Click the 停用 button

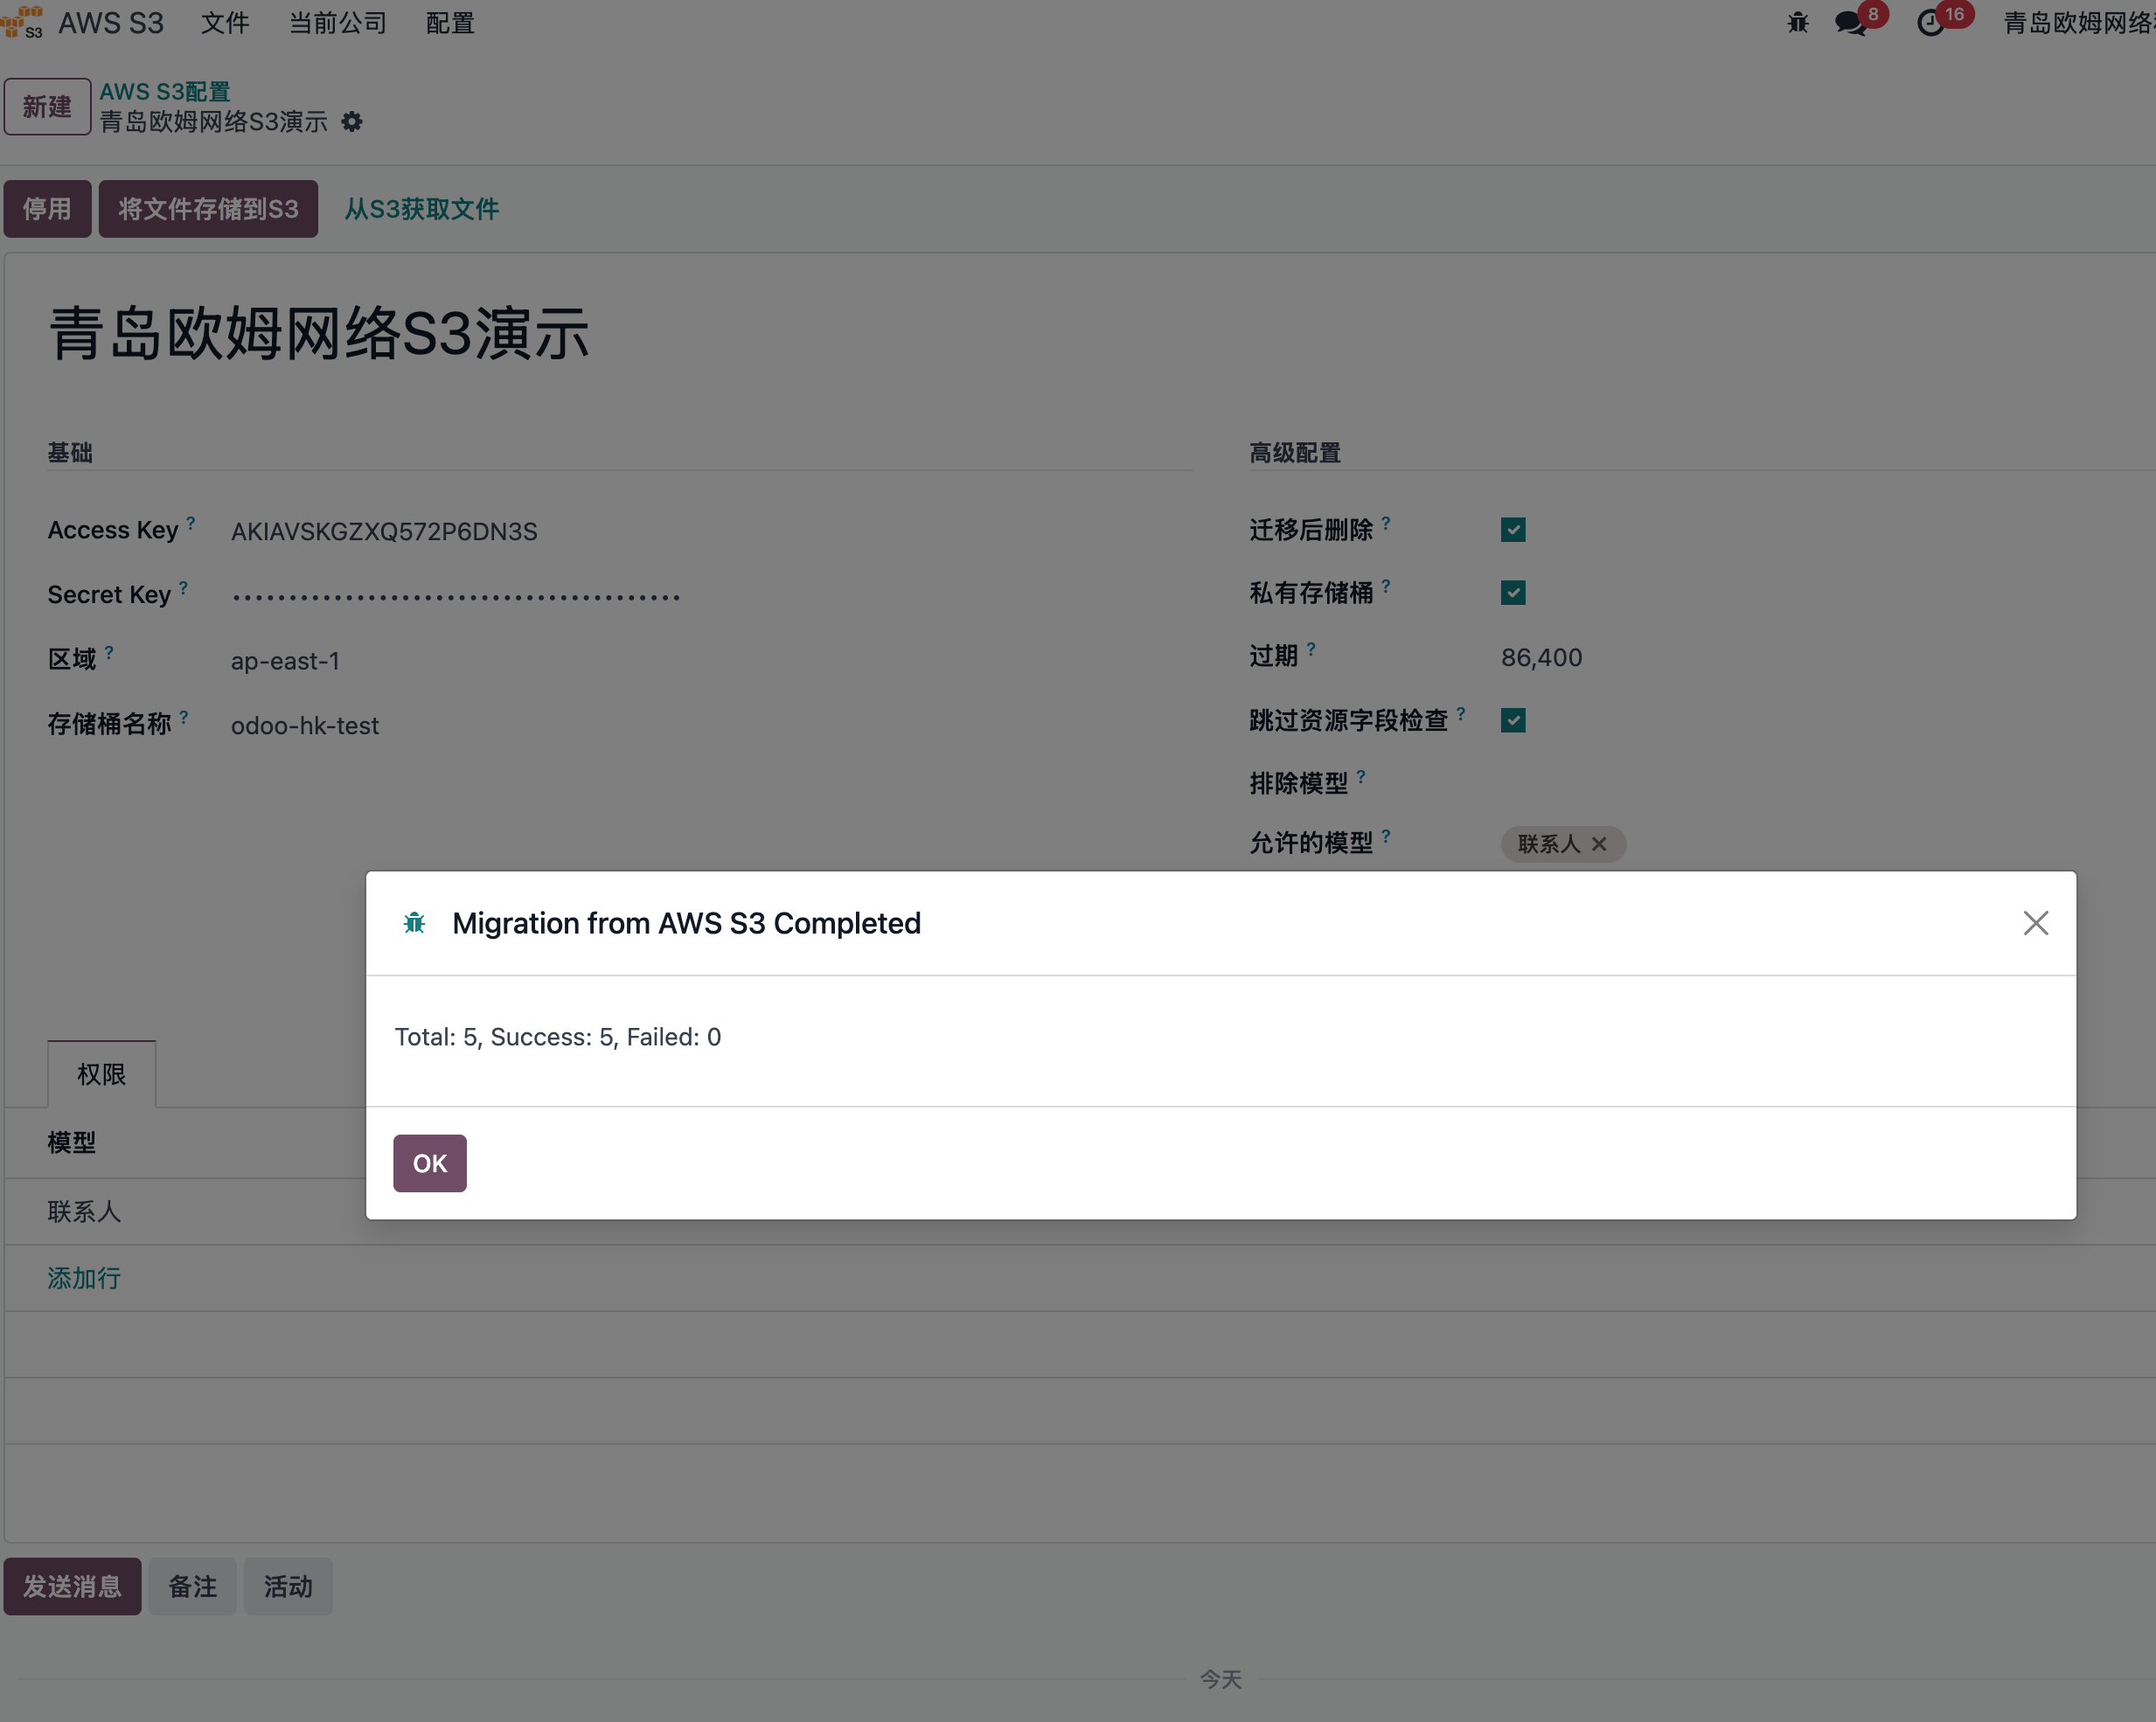pos(47,209)
